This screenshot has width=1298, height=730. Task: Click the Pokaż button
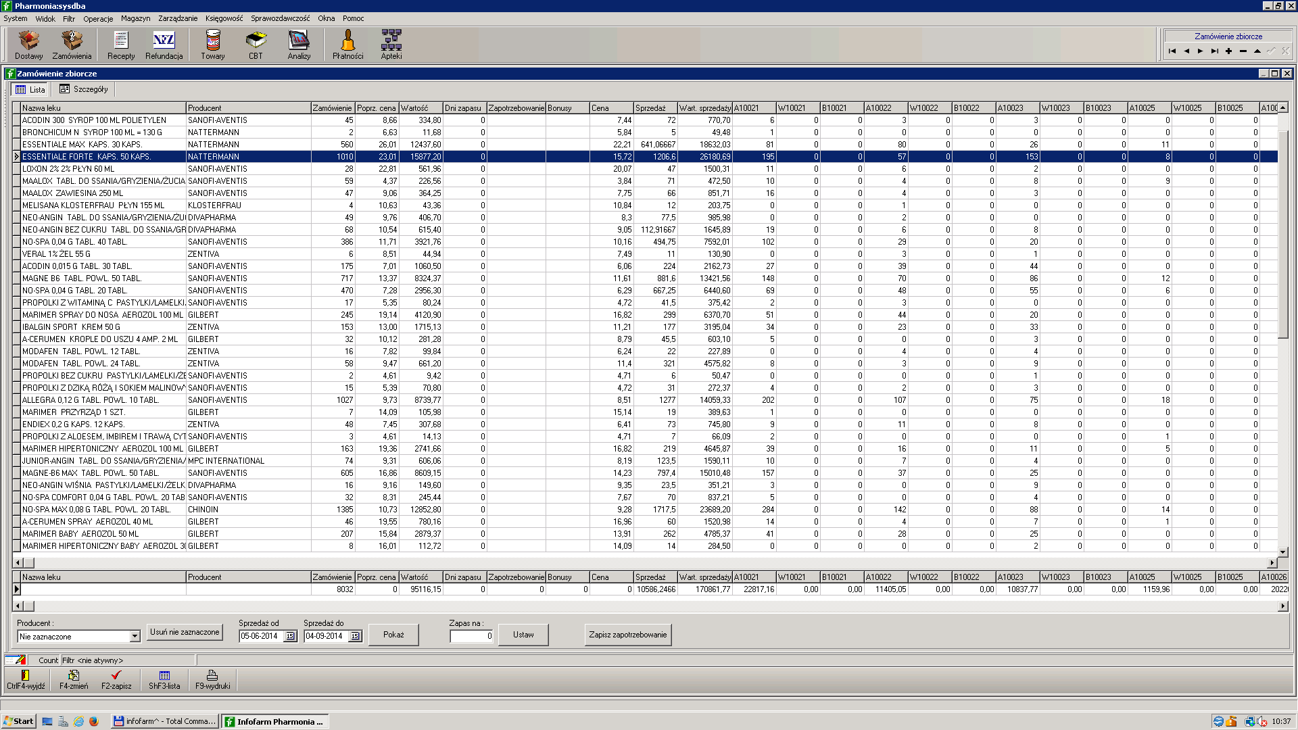tap(393, 635)
